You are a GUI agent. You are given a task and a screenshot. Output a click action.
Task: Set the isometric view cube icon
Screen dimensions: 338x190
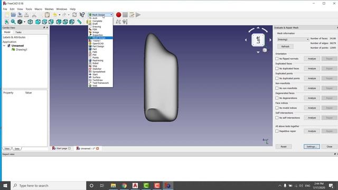click(30, 22)
